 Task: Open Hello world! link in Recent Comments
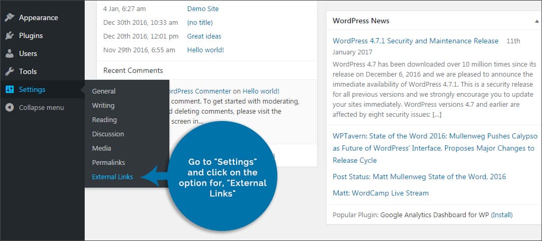[x=261, y=91]
